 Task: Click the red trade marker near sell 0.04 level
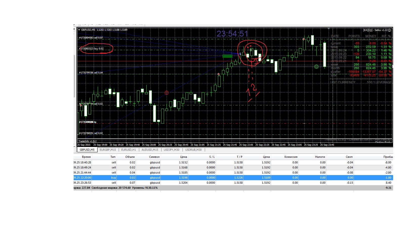tap(219, 74)
